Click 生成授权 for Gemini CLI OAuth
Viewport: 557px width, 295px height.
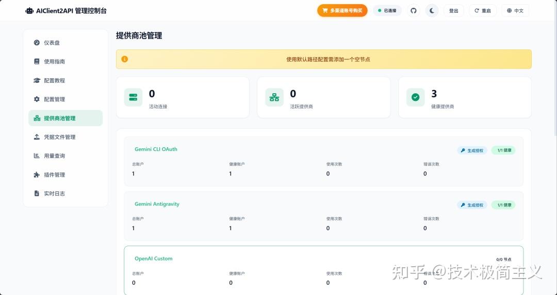472,150
